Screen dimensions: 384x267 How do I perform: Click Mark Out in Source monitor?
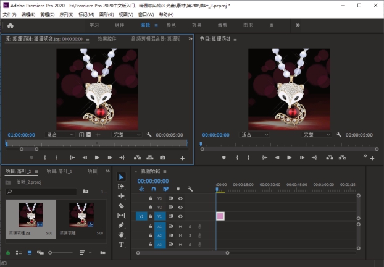[x=56, y=158]
